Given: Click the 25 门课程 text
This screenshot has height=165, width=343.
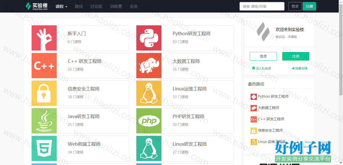Looking at the screenshot, I should (x=76, y=125).
